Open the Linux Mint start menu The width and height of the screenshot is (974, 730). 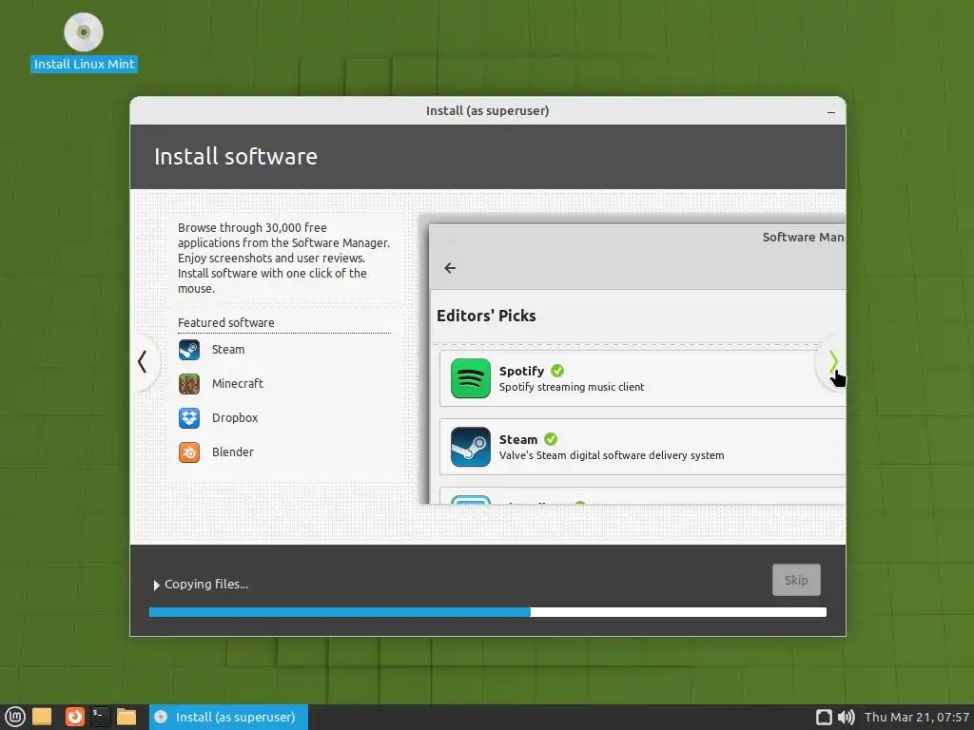[14, 717]
